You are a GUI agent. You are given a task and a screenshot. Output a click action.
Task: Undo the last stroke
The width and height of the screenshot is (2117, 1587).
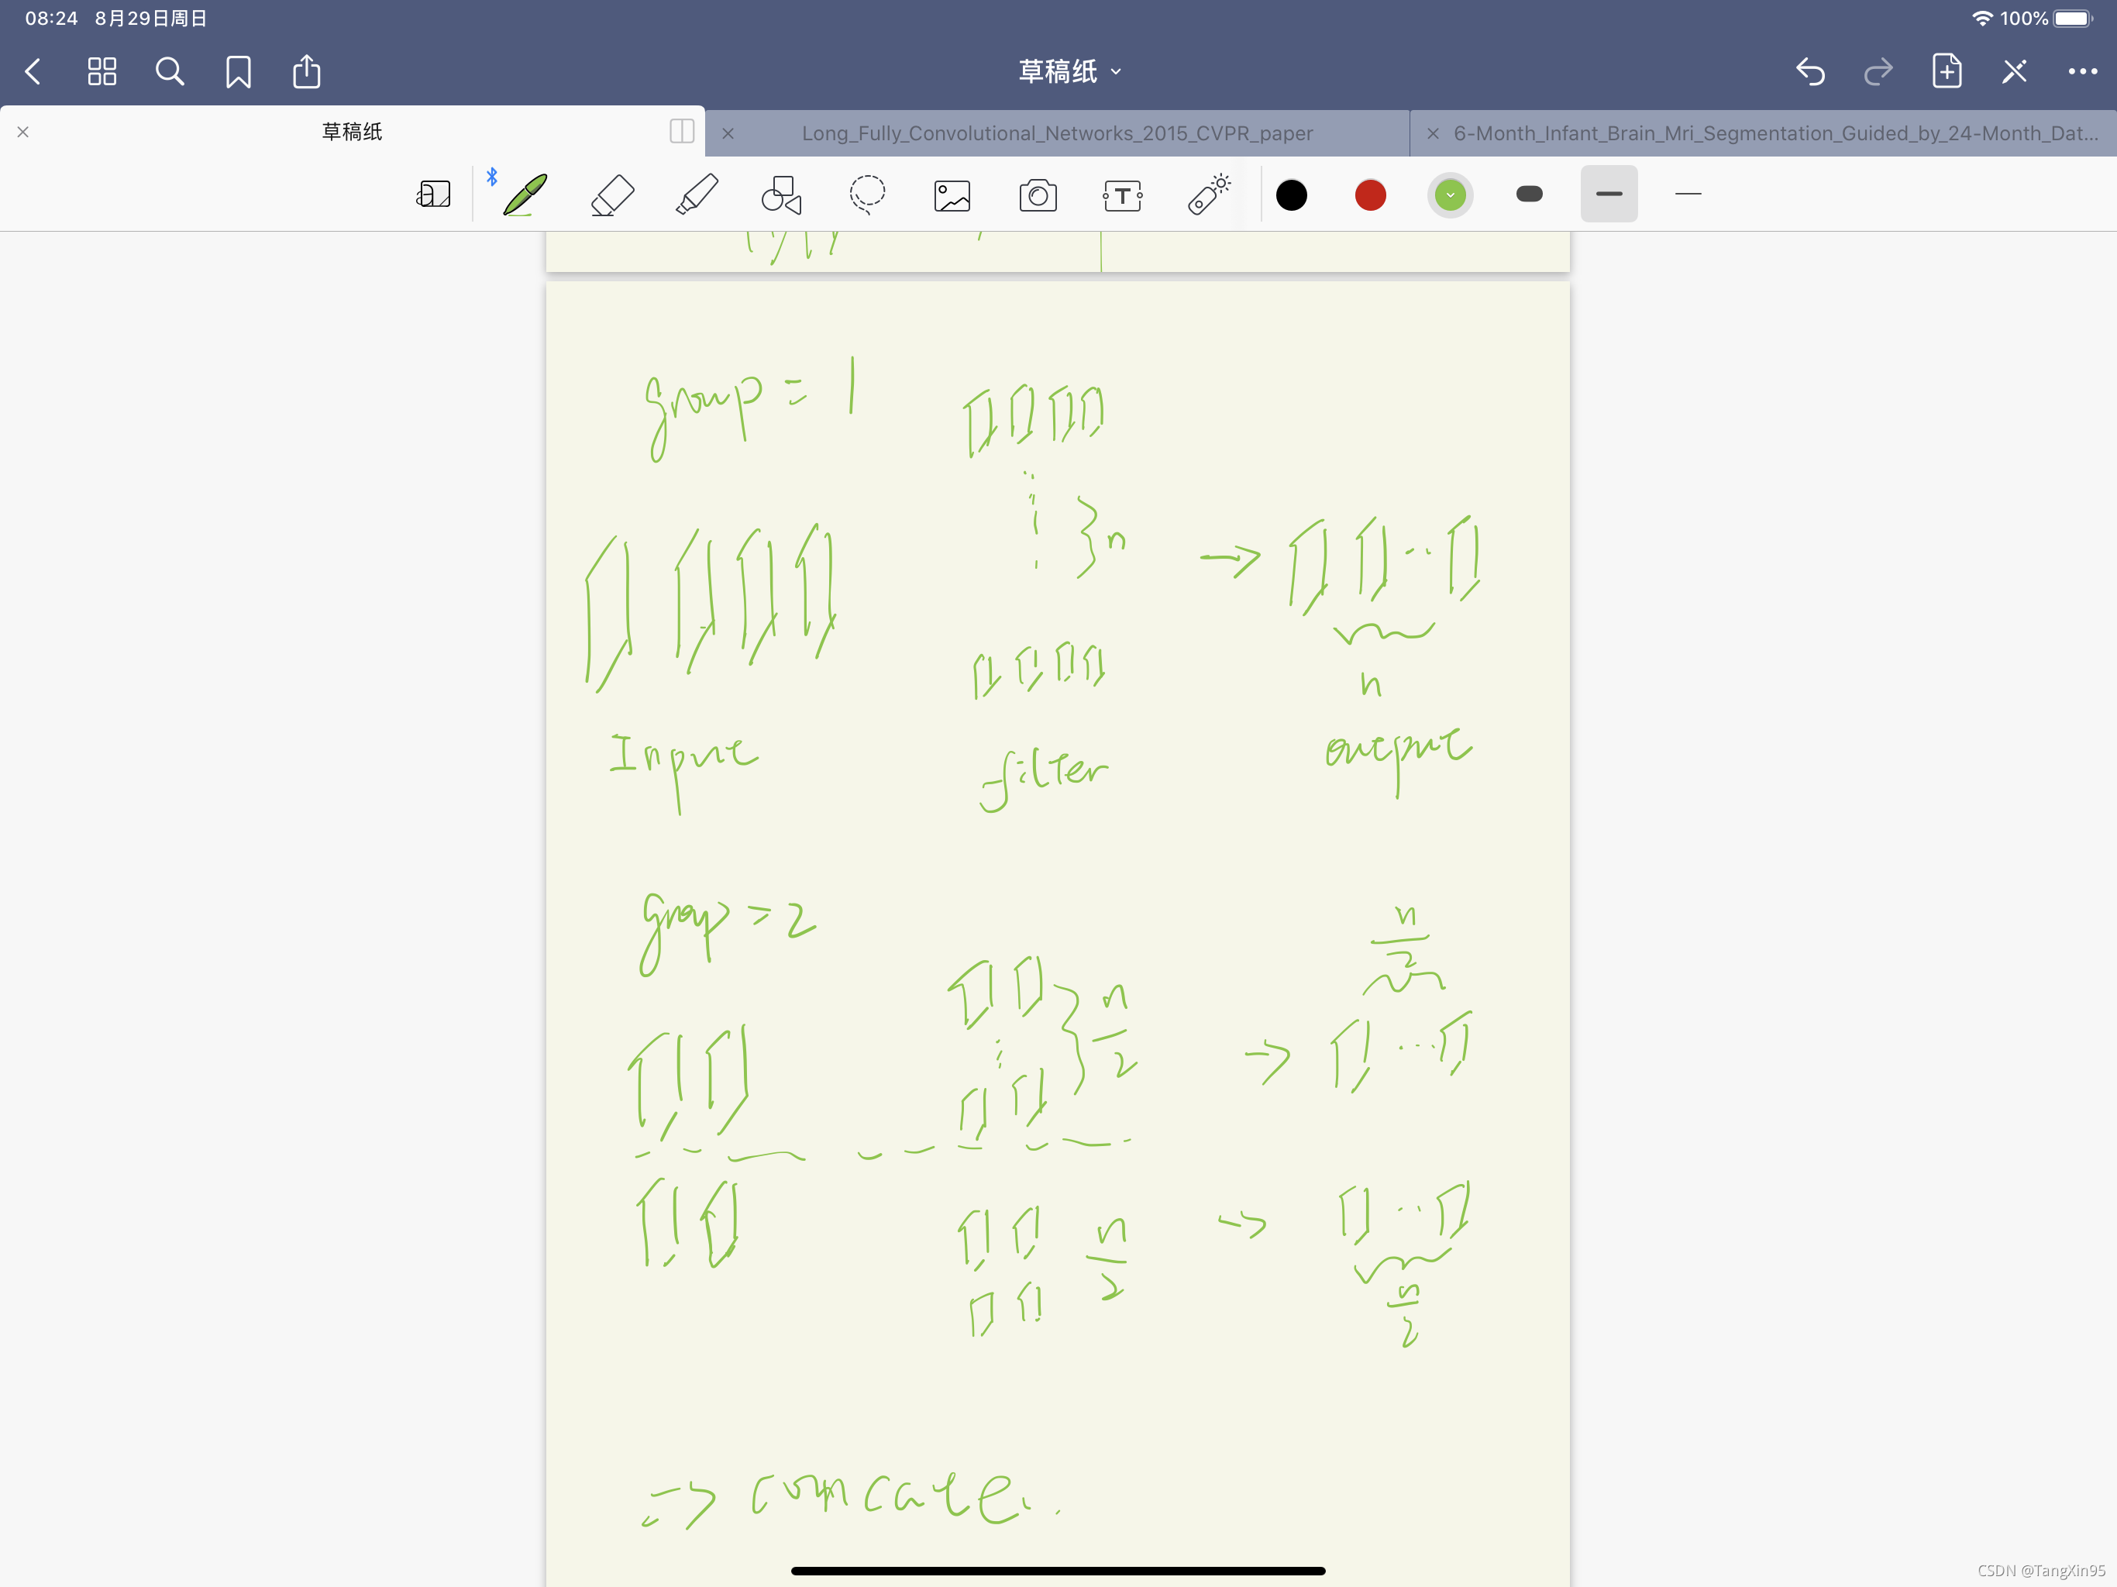1809,71
